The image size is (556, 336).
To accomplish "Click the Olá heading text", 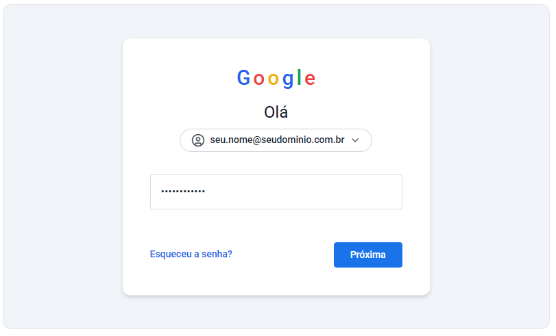I will pos(276,113).
